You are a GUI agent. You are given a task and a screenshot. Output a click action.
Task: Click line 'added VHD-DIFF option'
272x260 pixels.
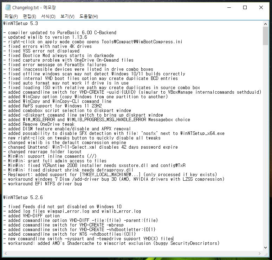click(x=32, y=216)
